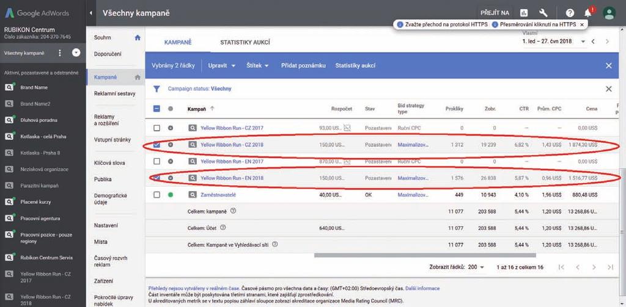Image resolution: width=626 pixels, height=307 pixels.
Task: Click home icon next to Souhrn
Action: [x=138, y=38]
